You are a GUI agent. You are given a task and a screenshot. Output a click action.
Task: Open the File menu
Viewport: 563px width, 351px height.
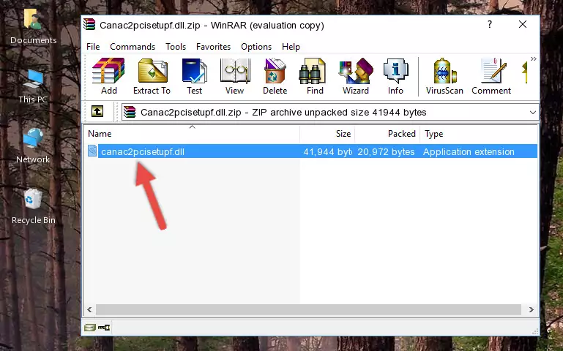93,47
